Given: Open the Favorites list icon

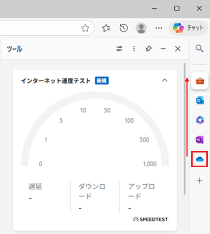Looking at the screenshot, I should coord(106,28).
